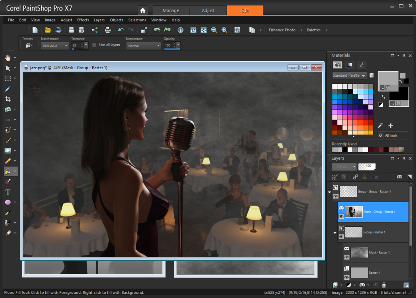Collapse the Group - Group - Raster 1 tree

click(329, 192)
